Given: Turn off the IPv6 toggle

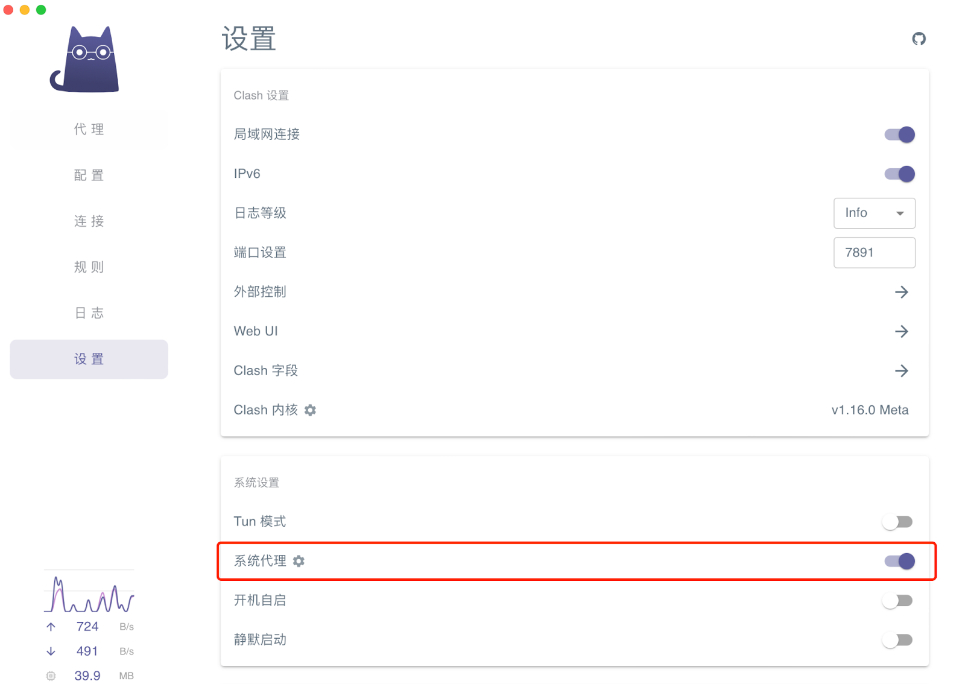Looking at the screenshot, I should (x=899, y=174).
